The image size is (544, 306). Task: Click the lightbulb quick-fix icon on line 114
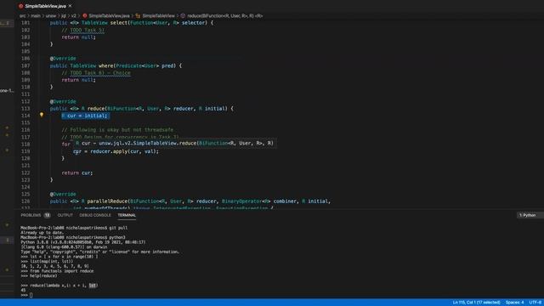pos(42,115)
